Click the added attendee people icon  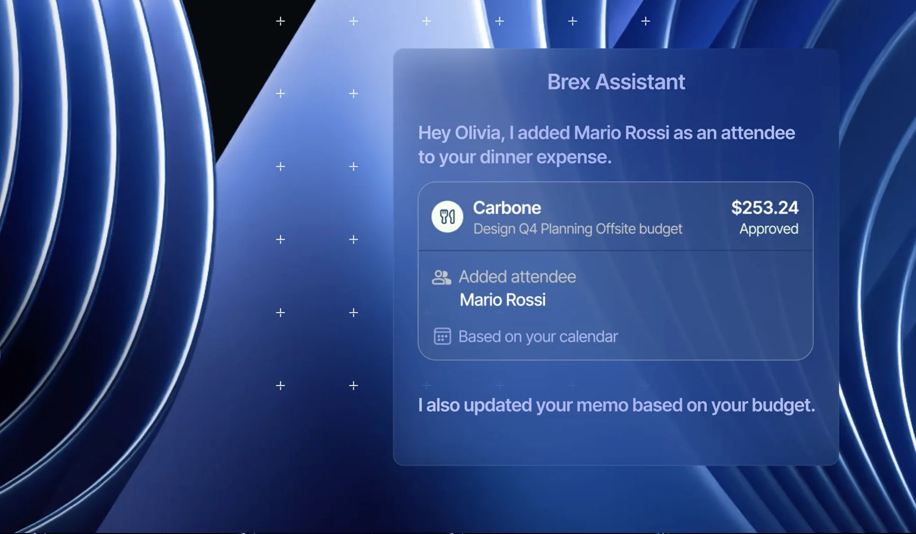coord(441,277)
